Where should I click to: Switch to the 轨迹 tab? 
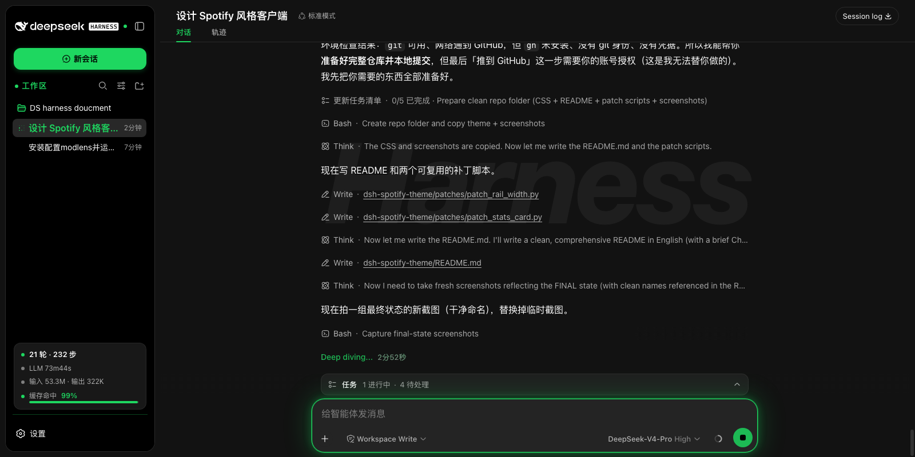(219, 33)
